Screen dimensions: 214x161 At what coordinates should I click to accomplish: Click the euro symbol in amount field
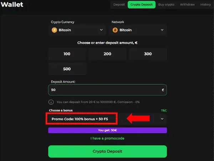tap(163, 90)
